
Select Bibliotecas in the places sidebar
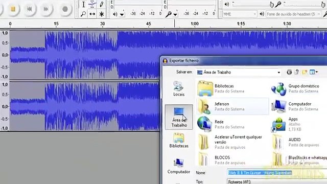(179, 141)
